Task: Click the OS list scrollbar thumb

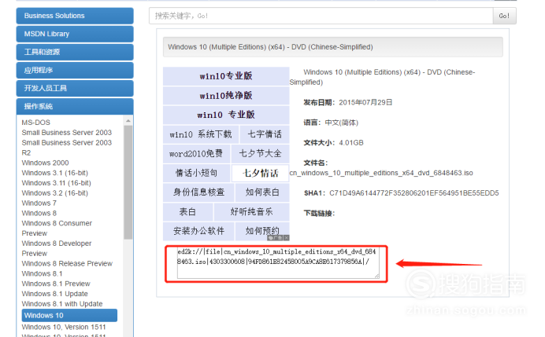Action: 128,182
